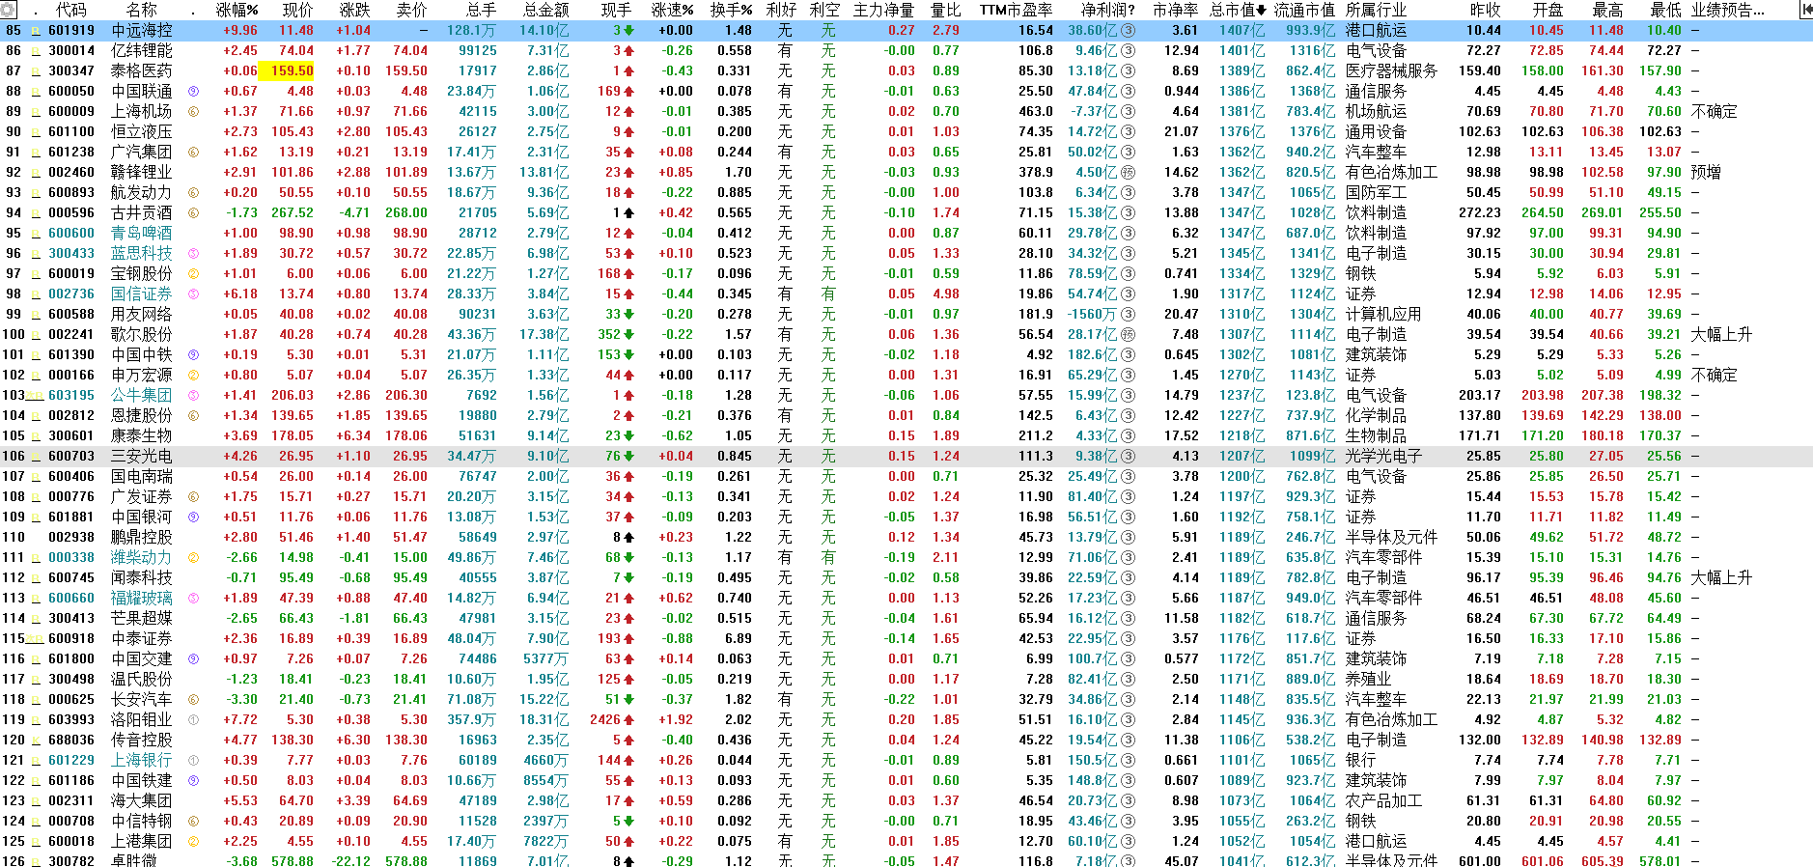Click the R marker beside code 601919
1813x867 pixels.
point(37,31)
